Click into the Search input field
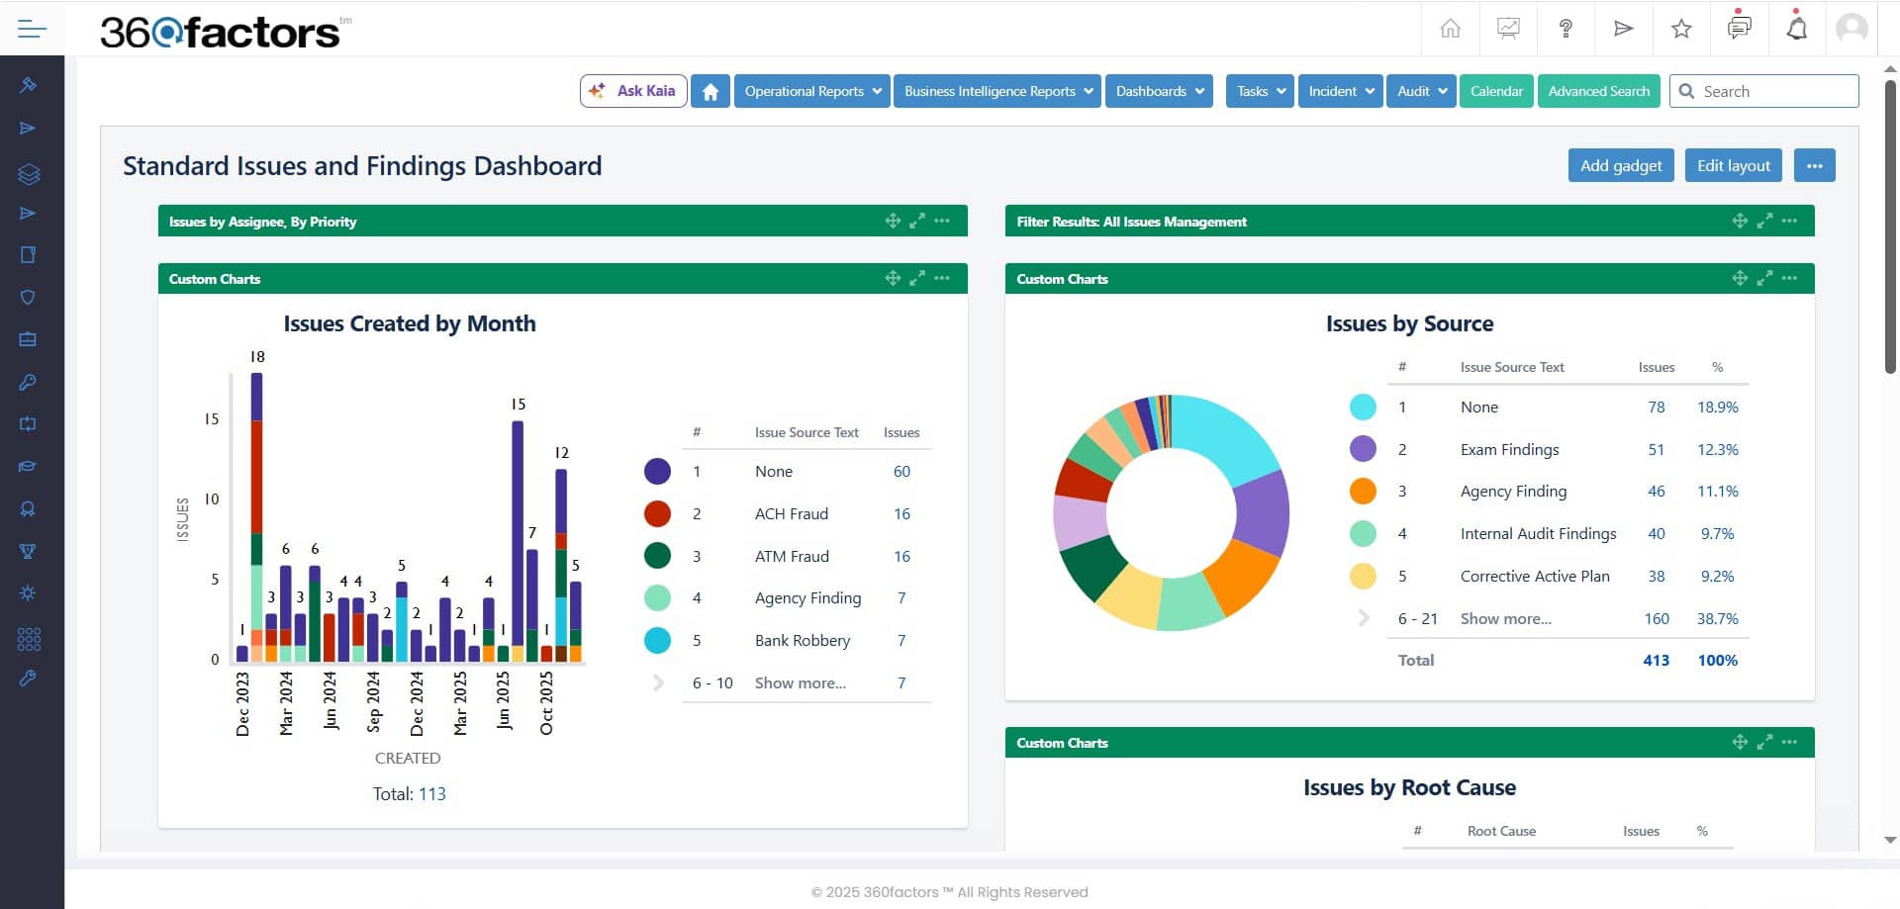1900x909 pixels. tap(1764, 91)
